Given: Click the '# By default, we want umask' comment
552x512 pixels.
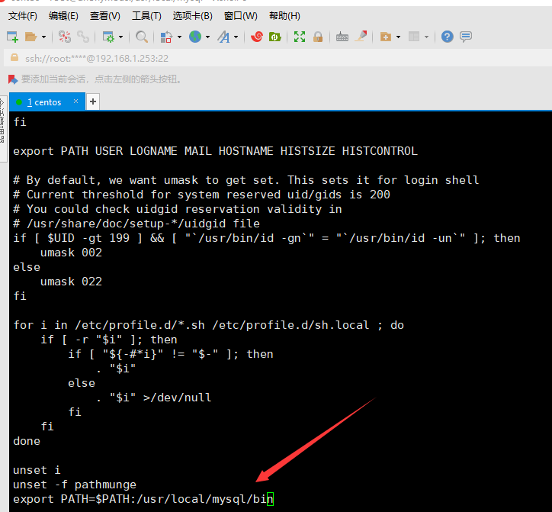Looking at the screenshot, I should click(x=246, y=180).
